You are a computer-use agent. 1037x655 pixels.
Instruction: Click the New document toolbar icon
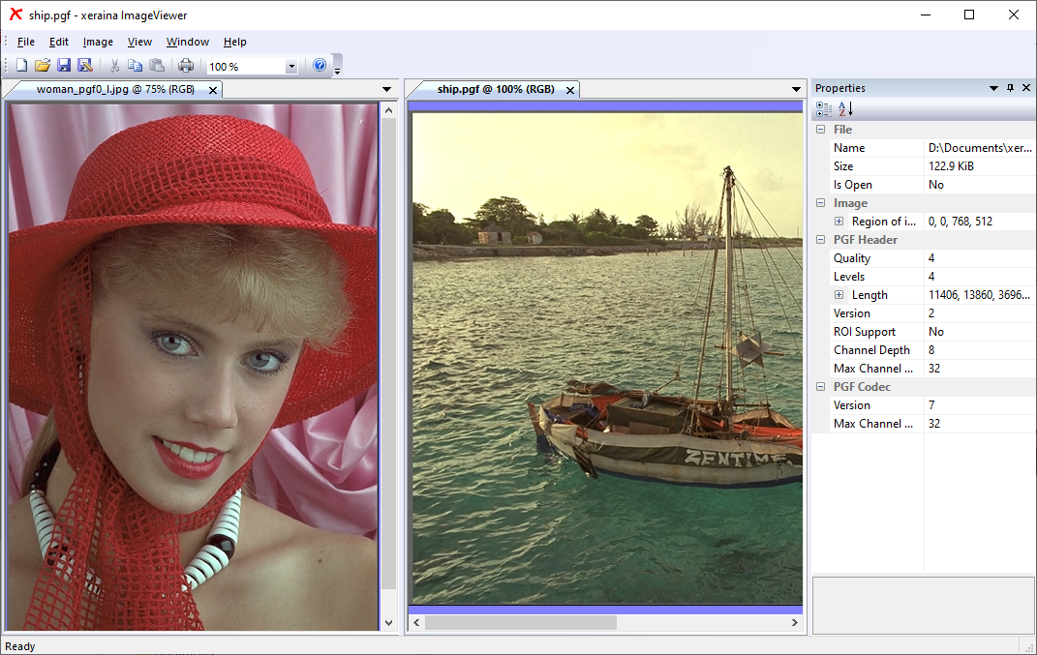point(22,66)
